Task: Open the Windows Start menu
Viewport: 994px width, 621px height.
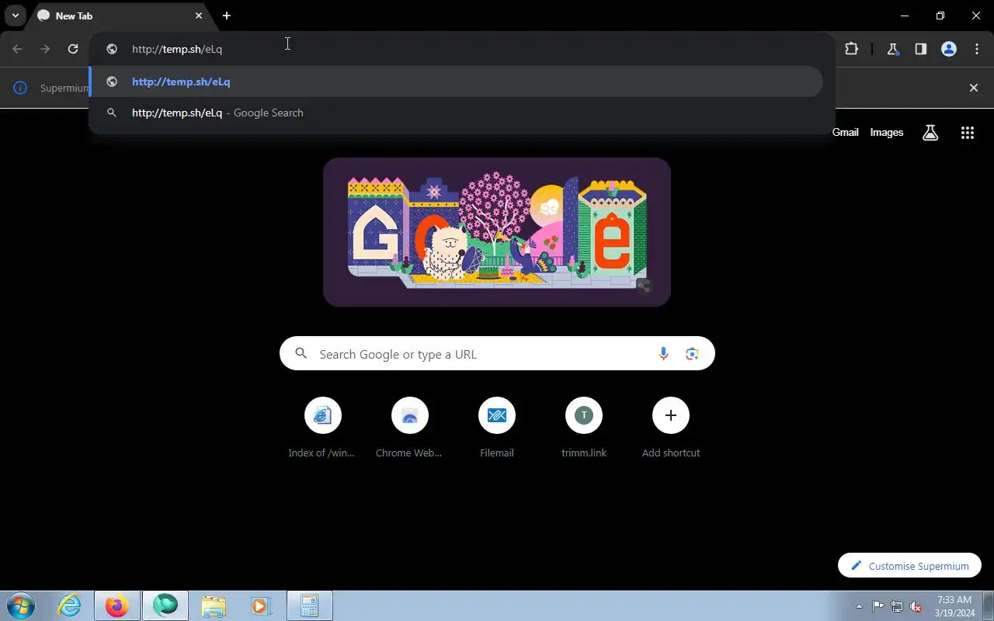Action: [20, 605]
